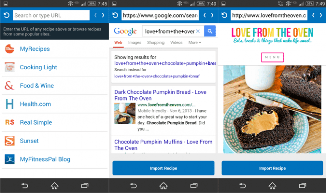The image size is (326, 193).
Task: Select the Food & Wine ampersand icon
Action: [x=9, y=86]
